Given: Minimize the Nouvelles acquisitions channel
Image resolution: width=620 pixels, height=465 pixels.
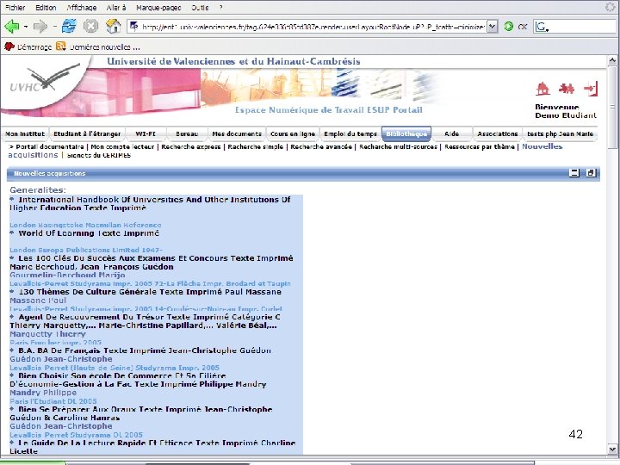Looking at the screenshot, I should [x=573, y=173].
